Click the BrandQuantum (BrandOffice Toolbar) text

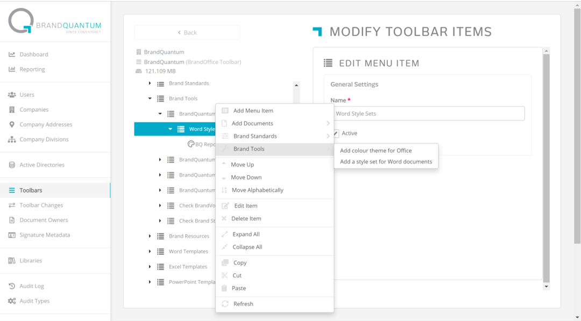192,62
